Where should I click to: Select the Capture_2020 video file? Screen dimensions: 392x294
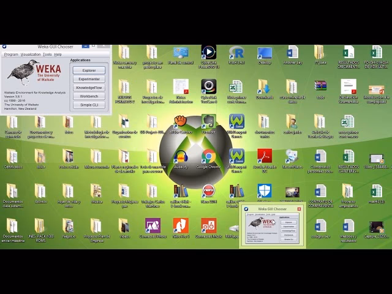(376, 230)
